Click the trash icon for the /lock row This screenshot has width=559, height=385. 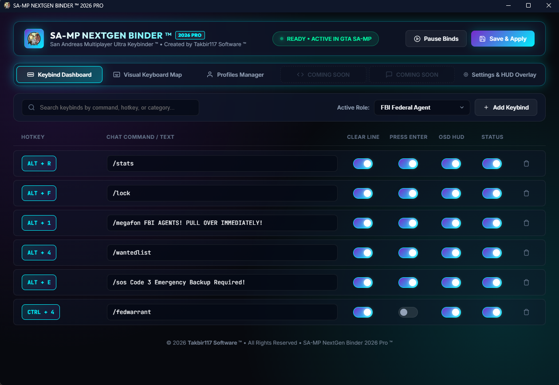[526, 193]
